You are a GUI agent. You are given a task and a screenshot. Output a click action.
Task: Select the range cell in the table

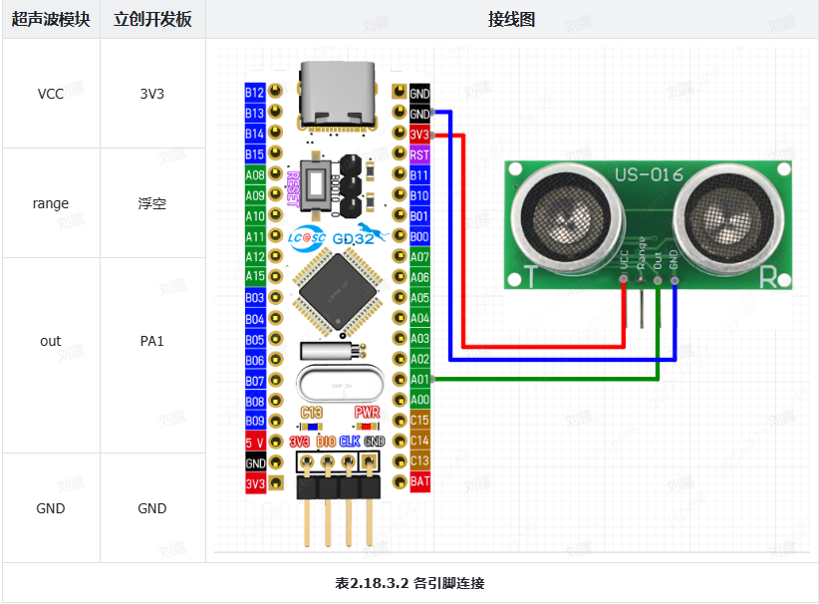[x=51, y=203]
